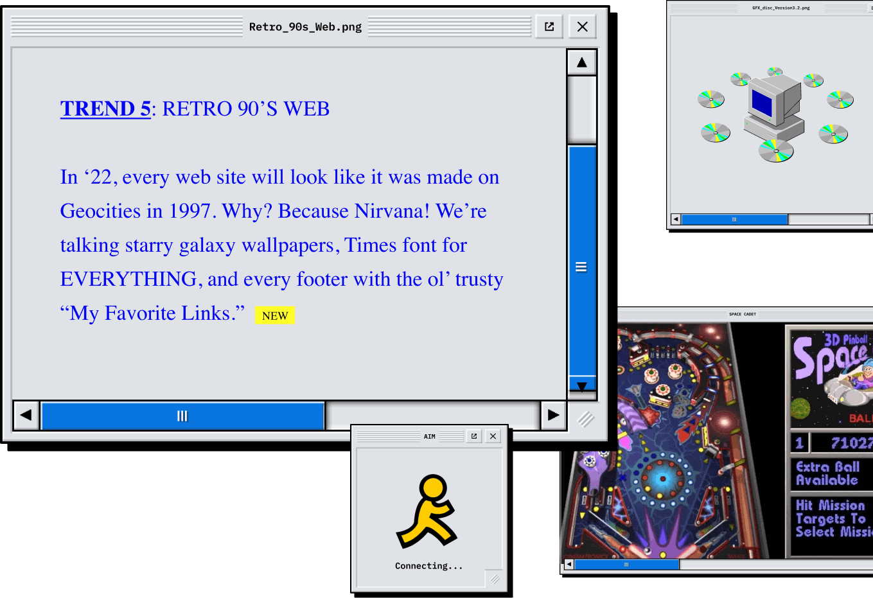Click the resize grip of main window
The height and width of the screenshot is (598, 873).
click(585, 419)
